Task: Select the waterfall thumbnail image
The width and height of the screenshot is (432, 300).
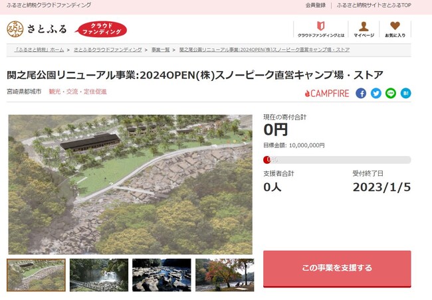Action: pos(99,275)
